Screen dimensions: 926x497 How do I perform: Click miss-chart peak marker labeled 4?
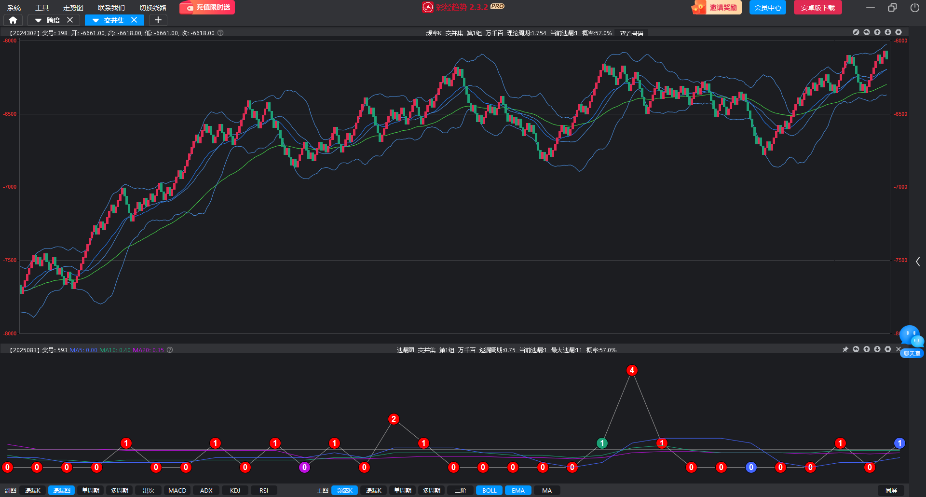pyautogui.click(x=632, y=370)
